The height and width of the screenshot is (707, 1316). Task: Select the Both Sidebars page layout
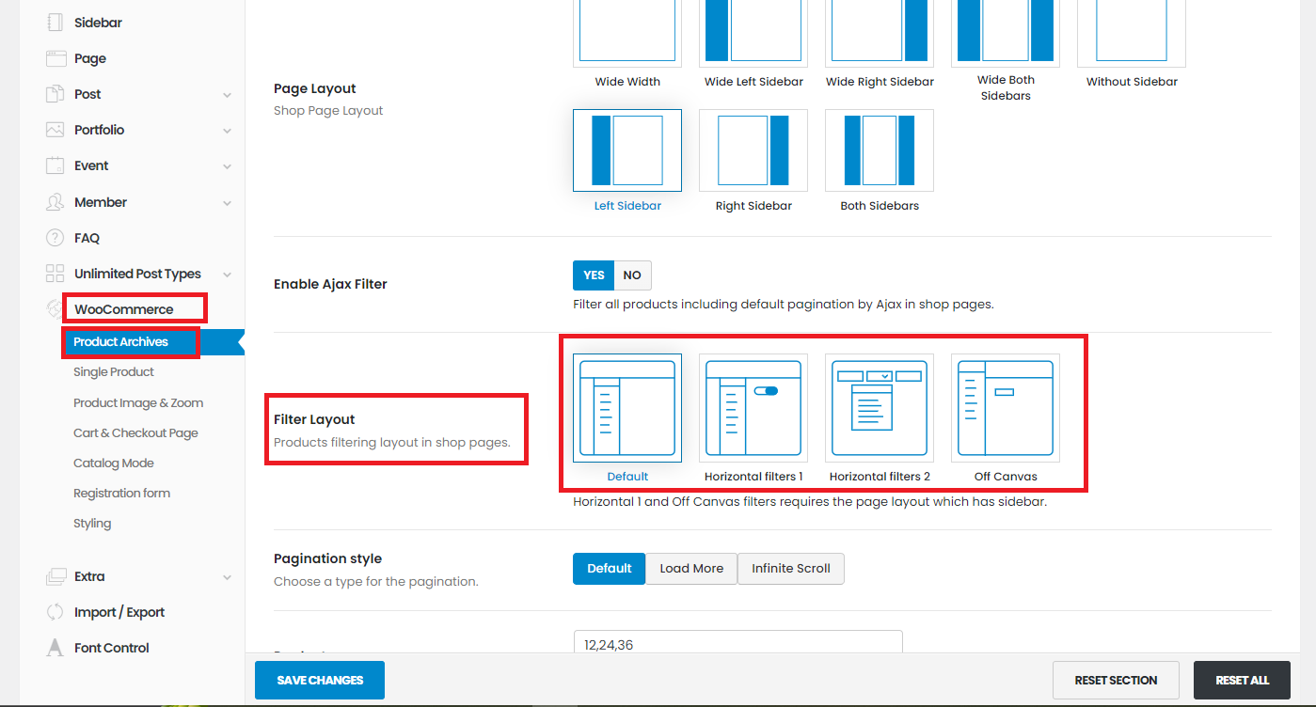(x=880, y=150)
